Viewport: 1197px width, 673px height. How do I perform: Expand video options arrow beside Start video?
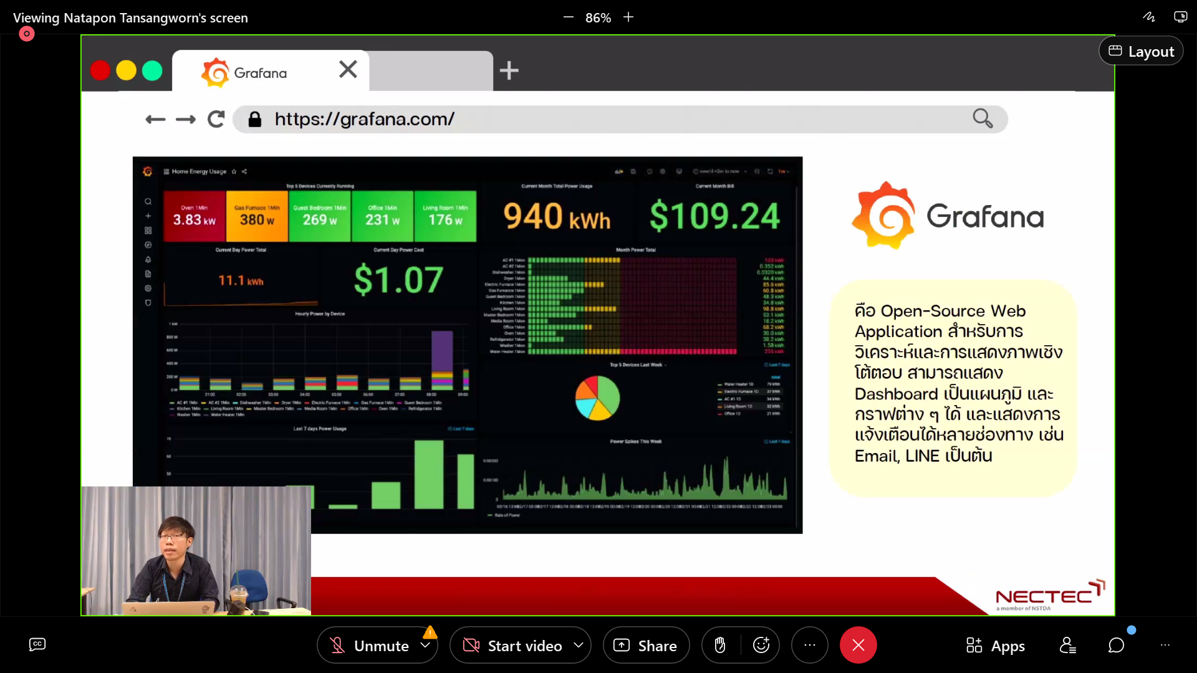(579, 645)
